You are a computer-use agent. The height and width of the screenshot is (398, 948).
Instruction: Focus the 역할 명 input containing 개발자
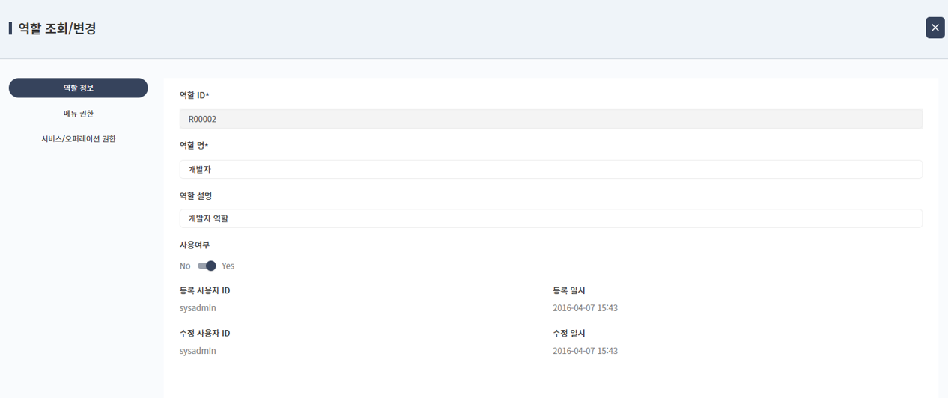550,169
